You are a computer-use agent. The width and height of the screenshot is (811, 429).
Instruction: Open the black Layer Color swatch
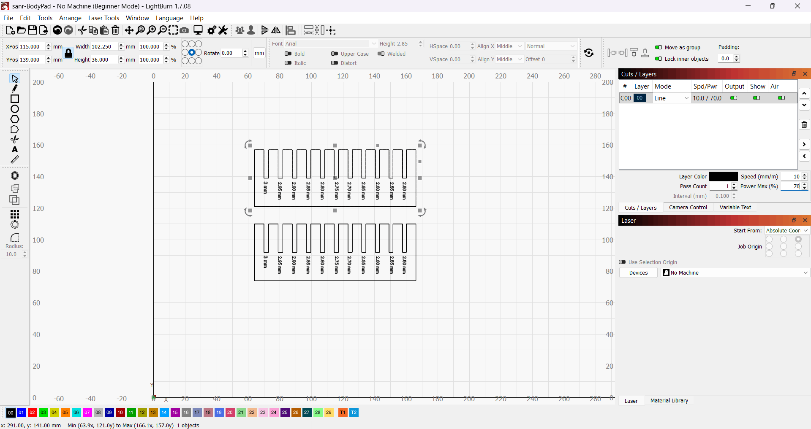[x=724, y=176]
